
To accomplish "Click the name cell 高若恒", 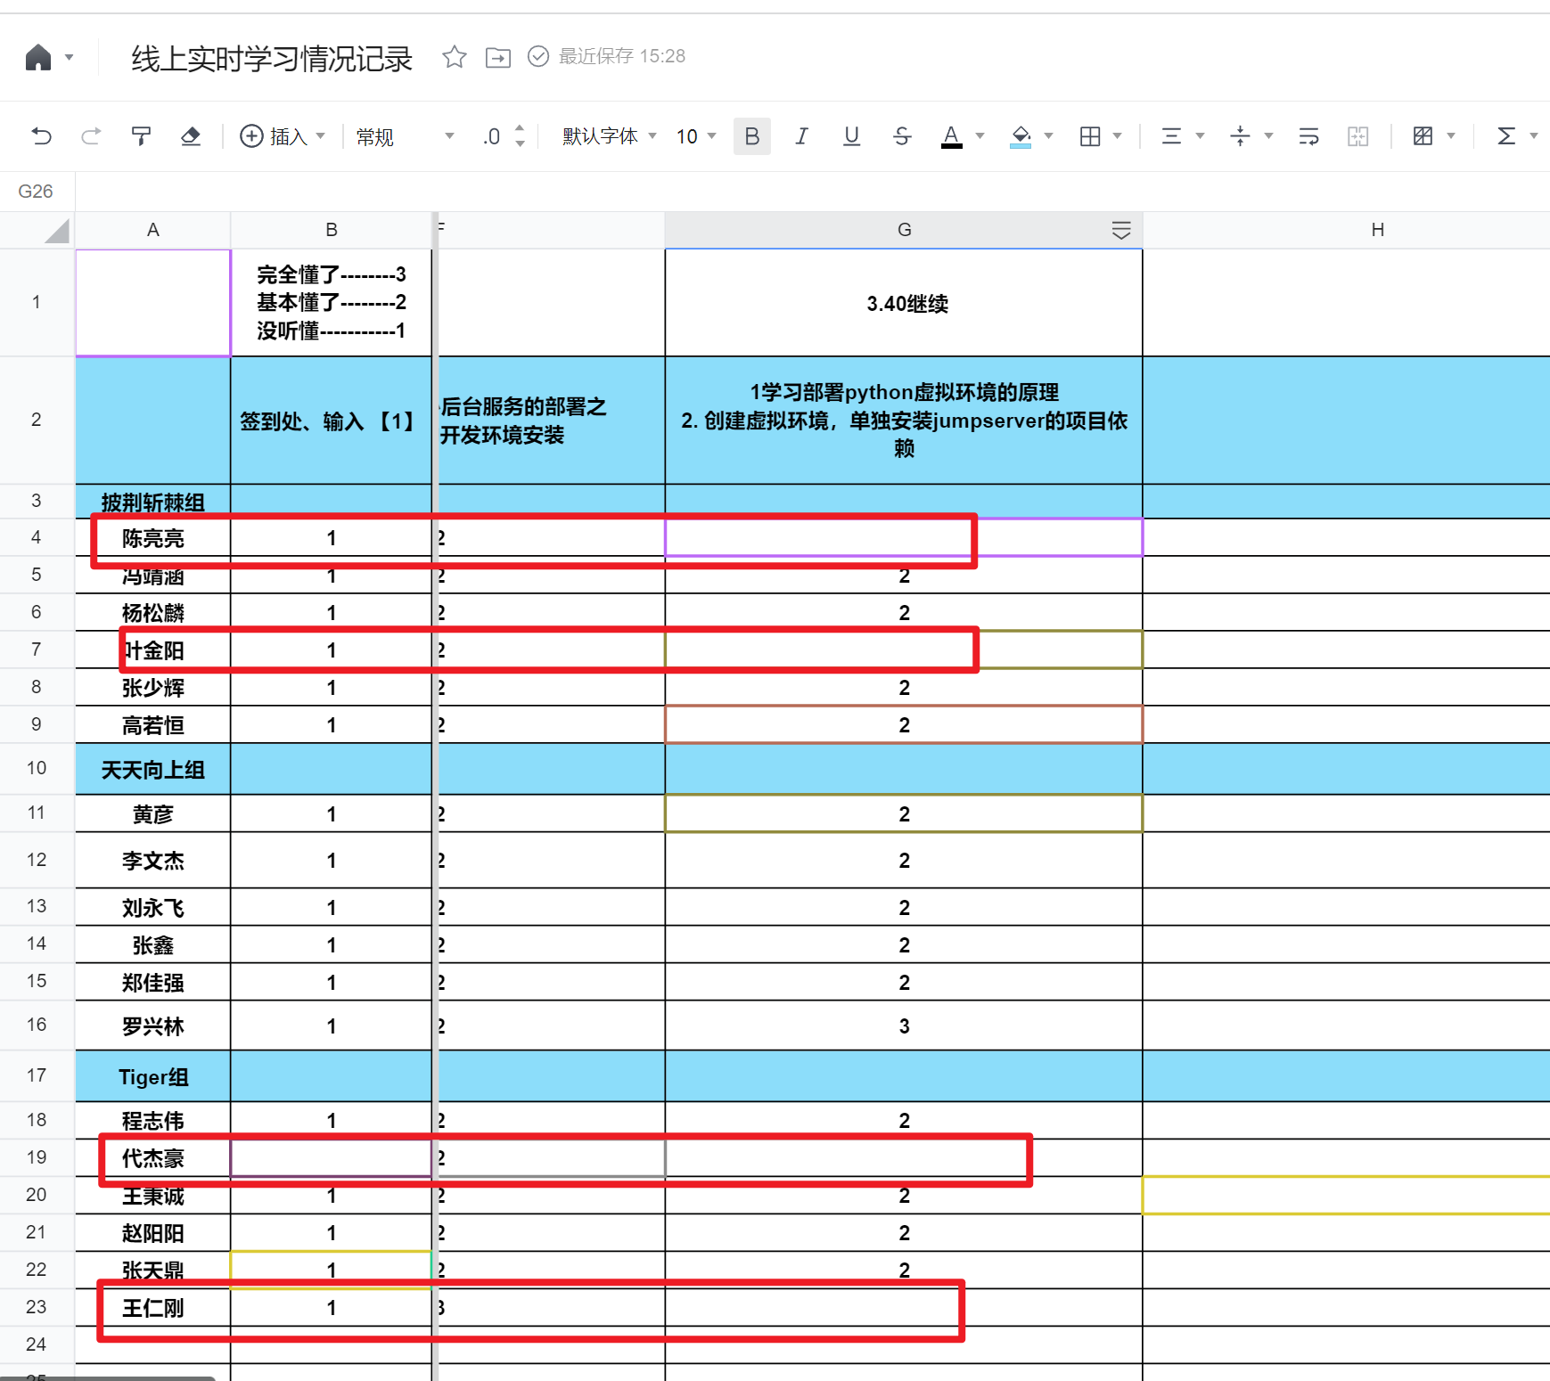I will [x=153, y=725].
